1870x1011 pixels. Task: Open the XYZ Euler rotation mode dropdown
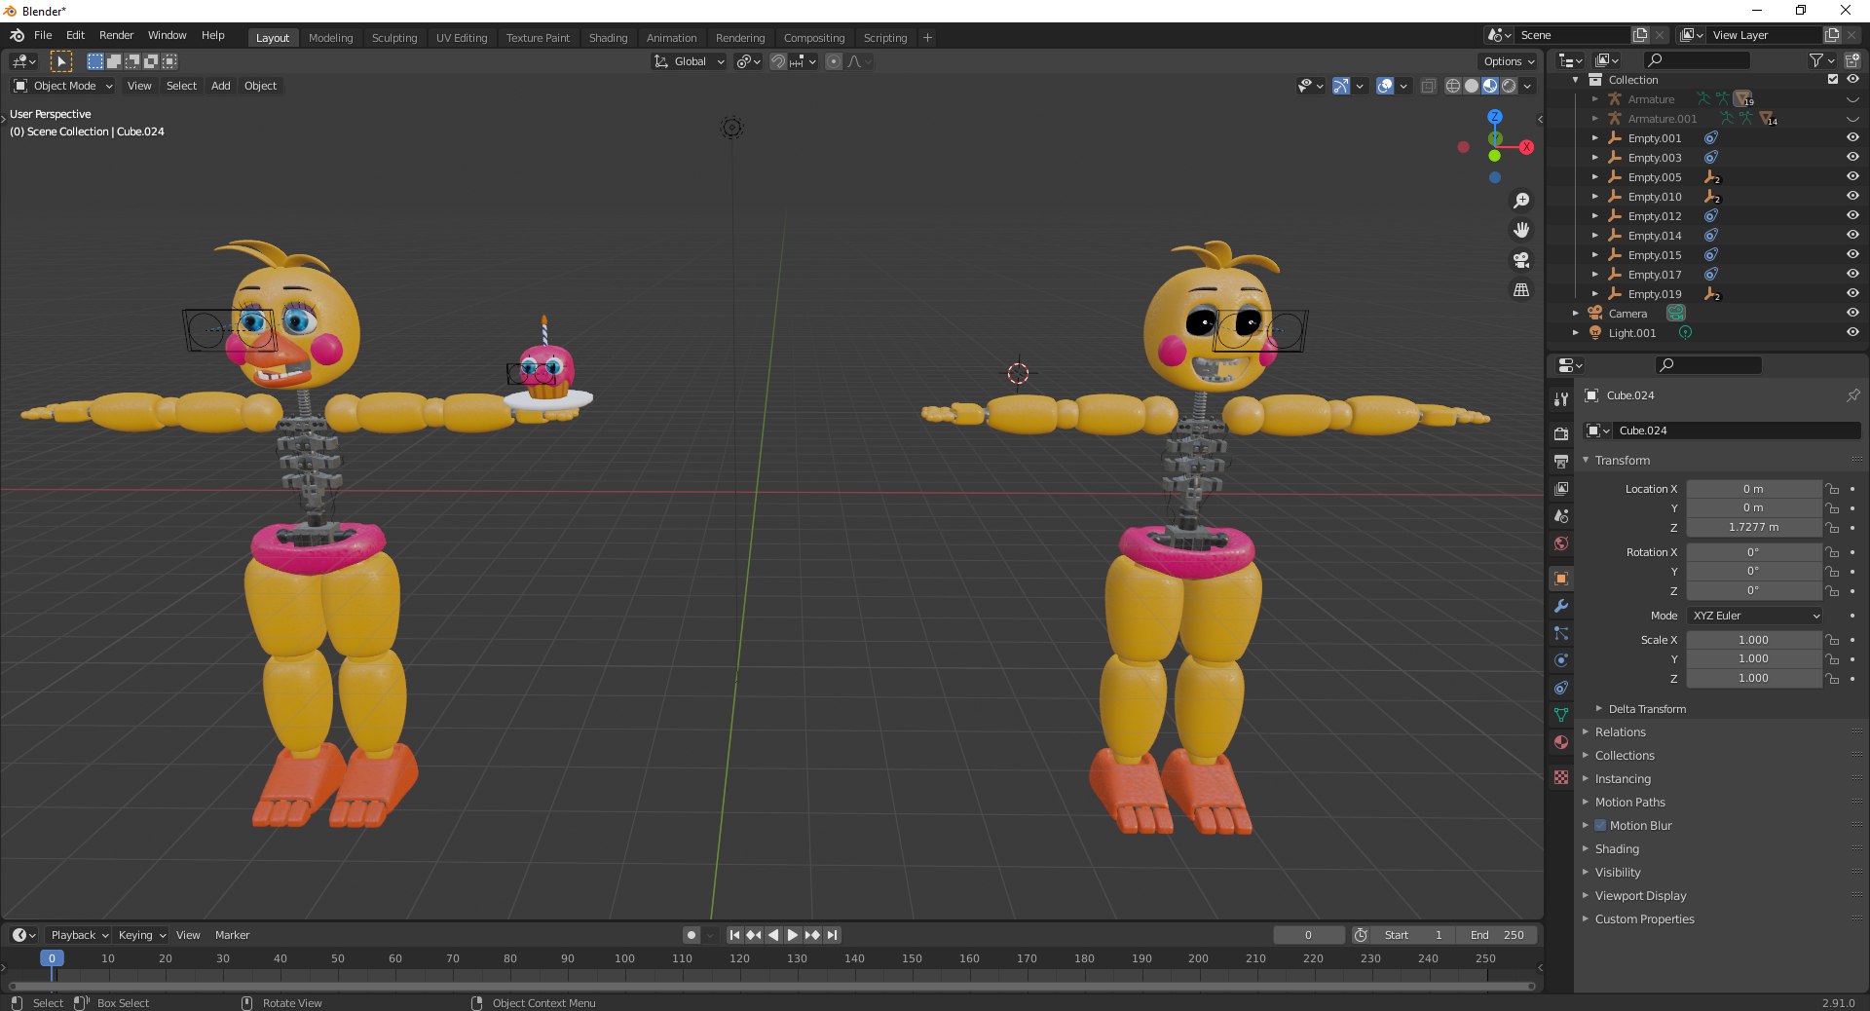[x=1754, y=616]
